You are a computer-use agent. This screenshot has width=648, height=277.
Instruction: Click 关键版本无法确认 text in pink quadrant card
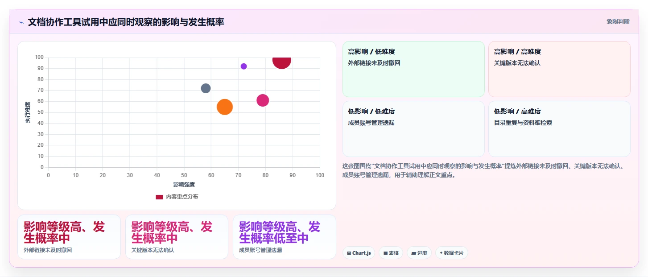tap(517, 63)
